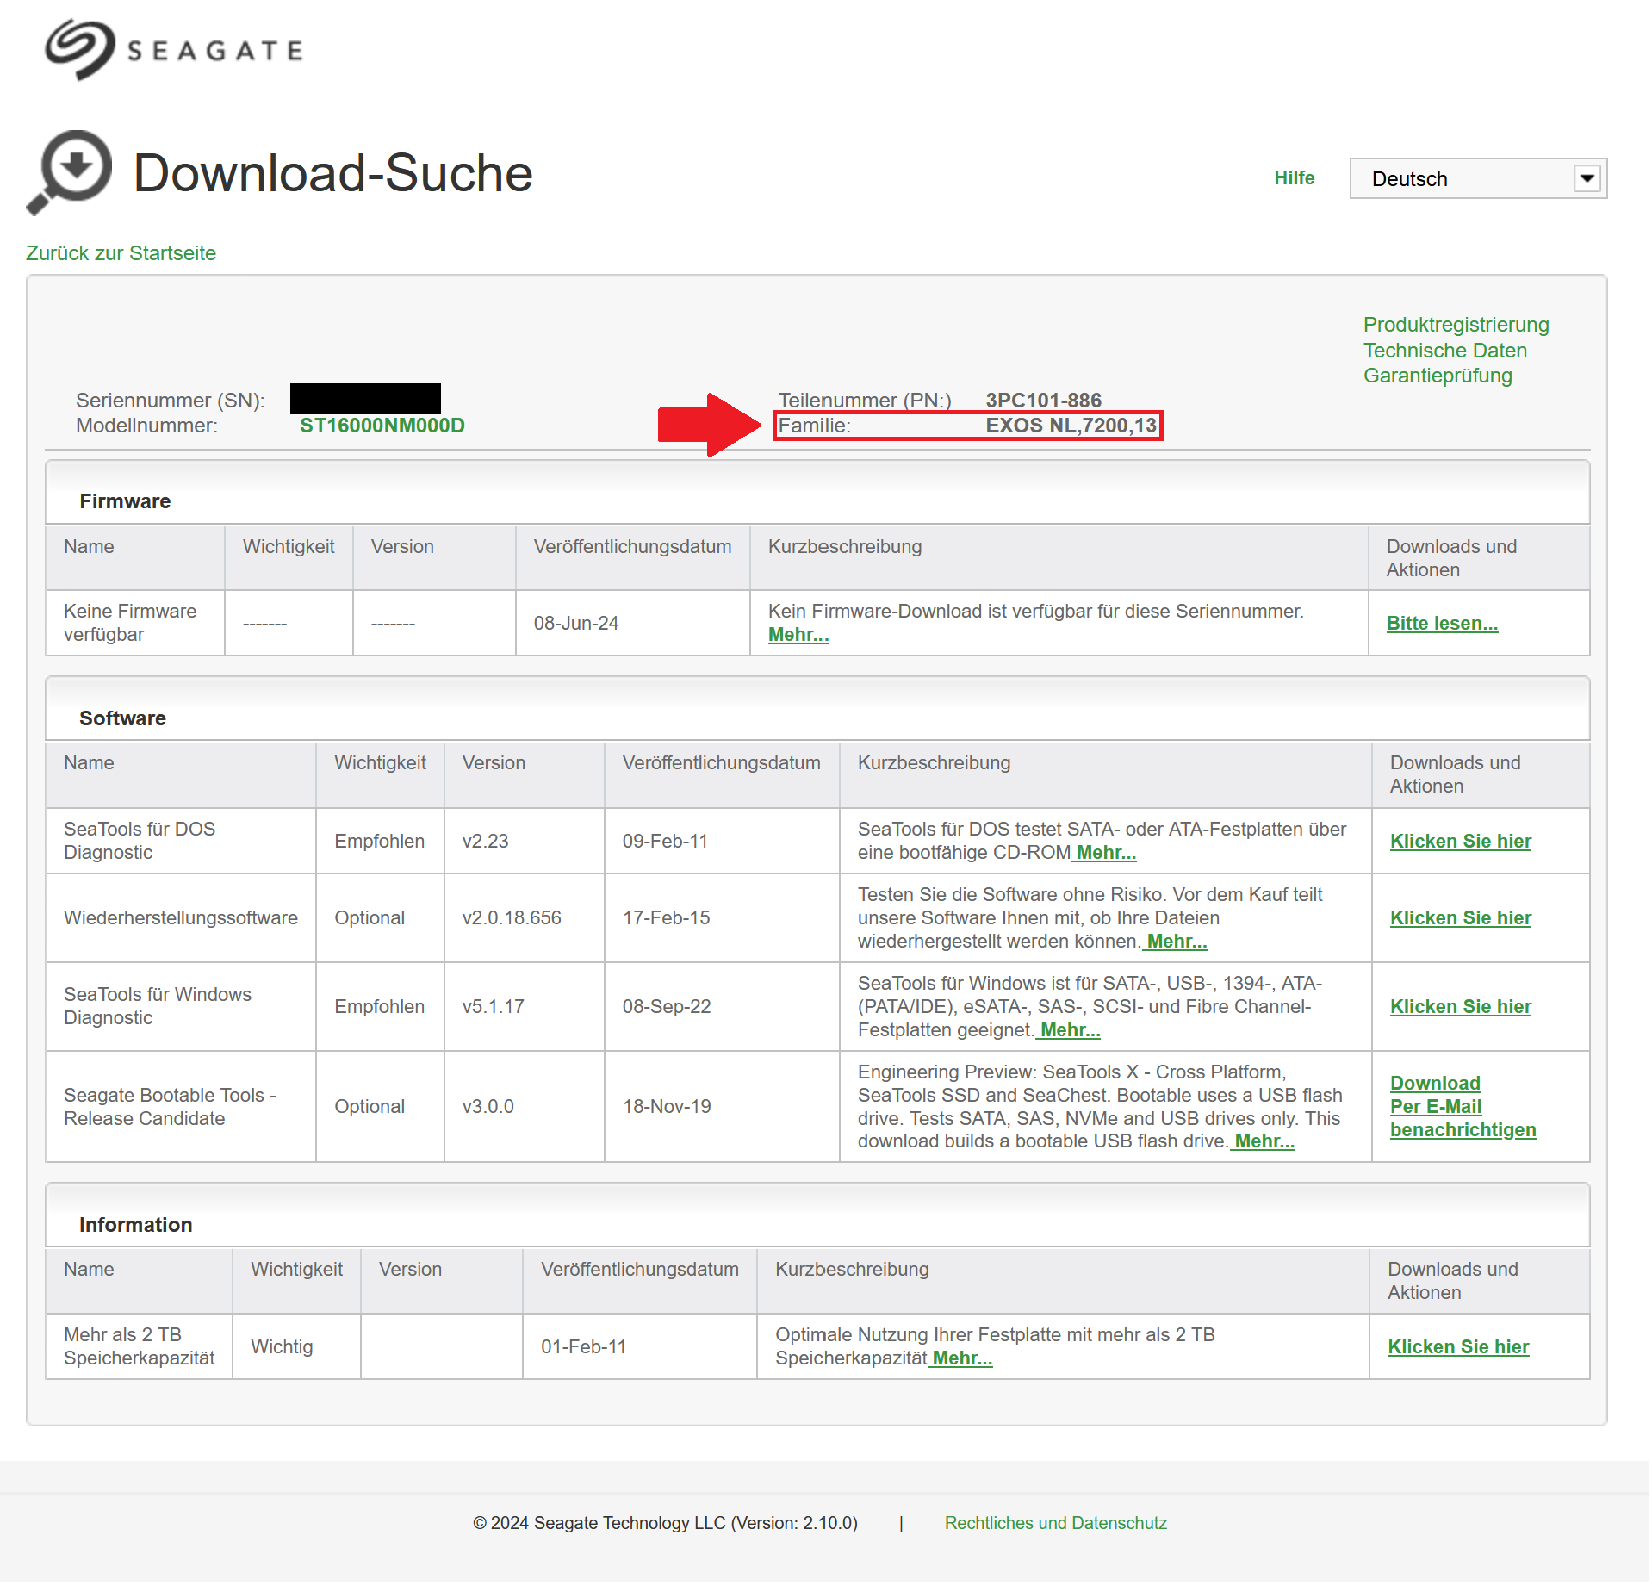Viewport: 1652px width, 1585px height.
Task: Go back via Zurück zur Startseite
Action: (121, 253)
